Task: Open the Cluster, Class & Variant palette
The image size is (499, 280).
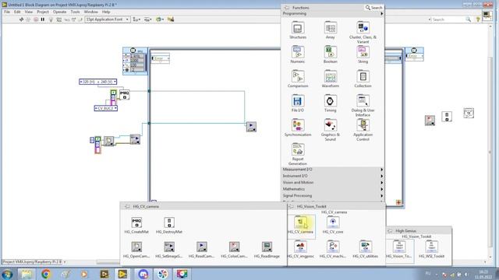Action: coord(363,28)
